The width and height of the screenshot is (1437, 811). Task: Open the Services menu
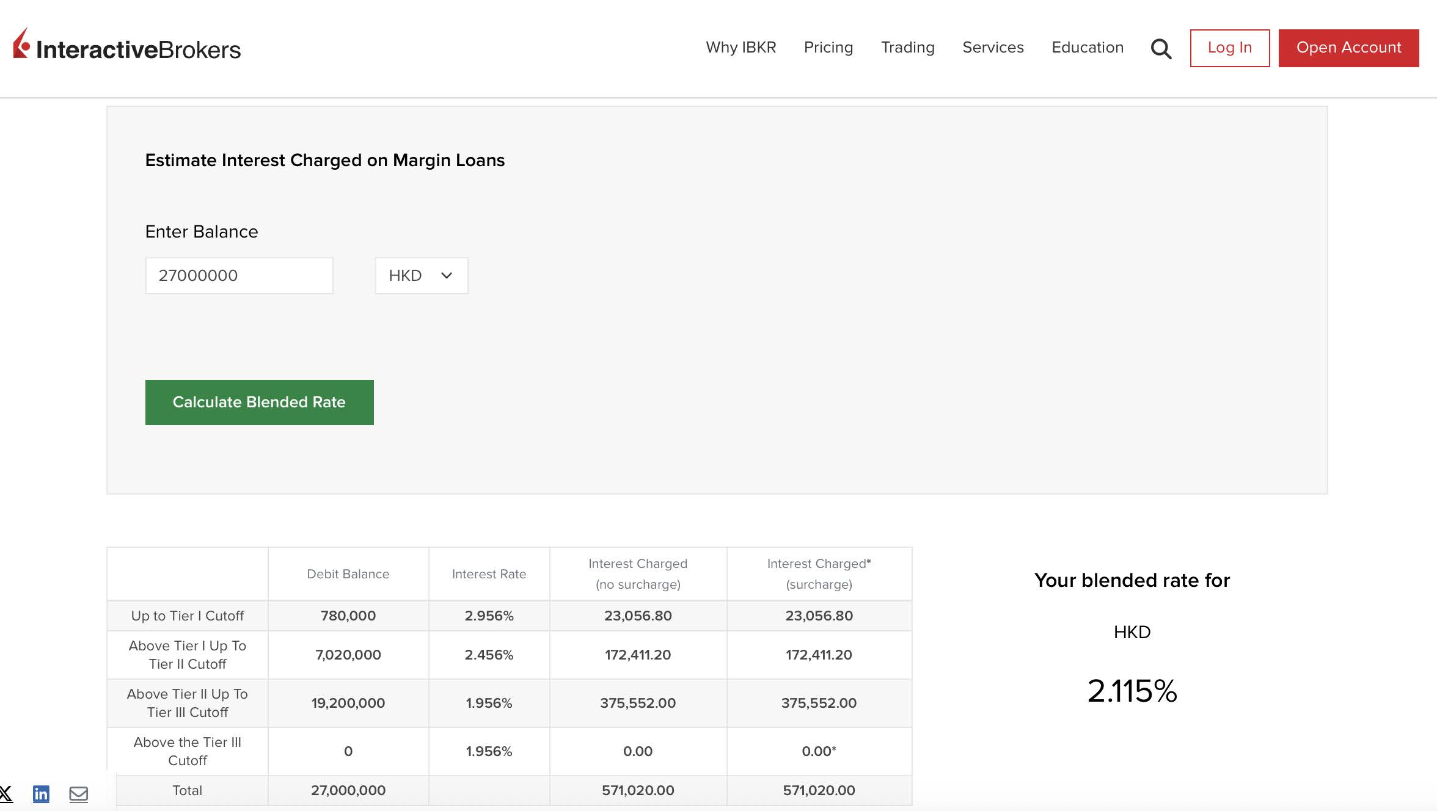993,48
